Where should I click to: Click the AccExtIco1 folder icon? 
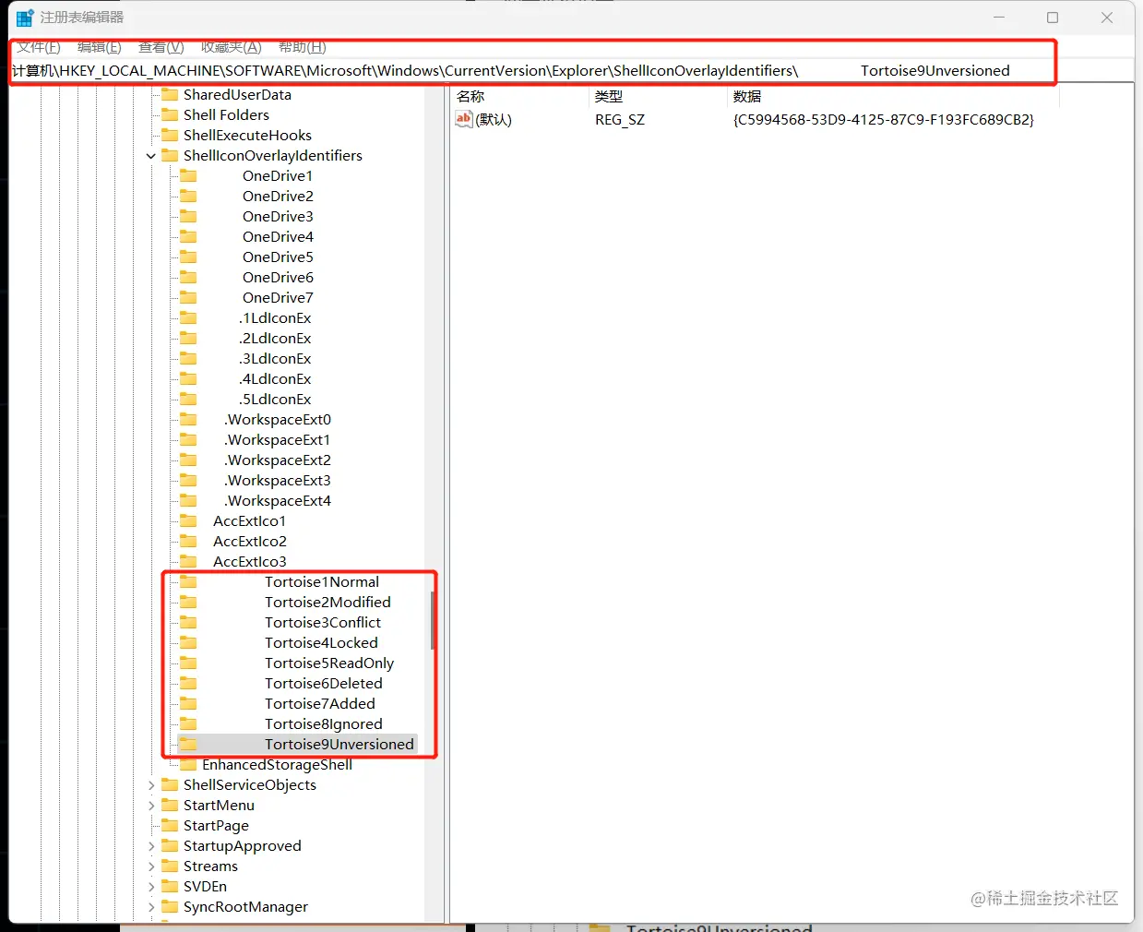point(188,520)
